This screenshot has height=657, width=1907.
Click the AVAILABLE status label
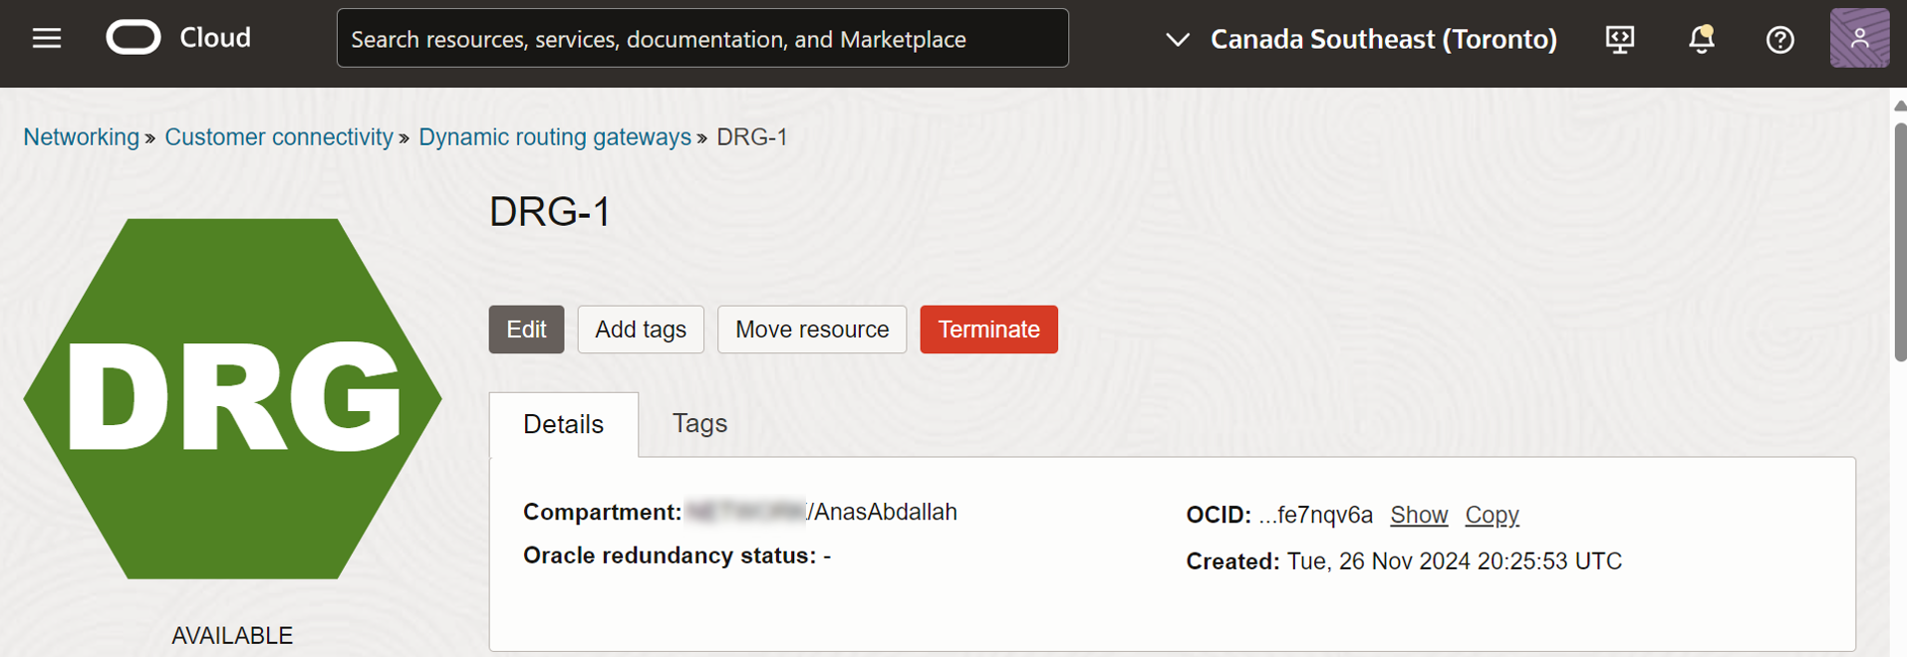(232, 635)
